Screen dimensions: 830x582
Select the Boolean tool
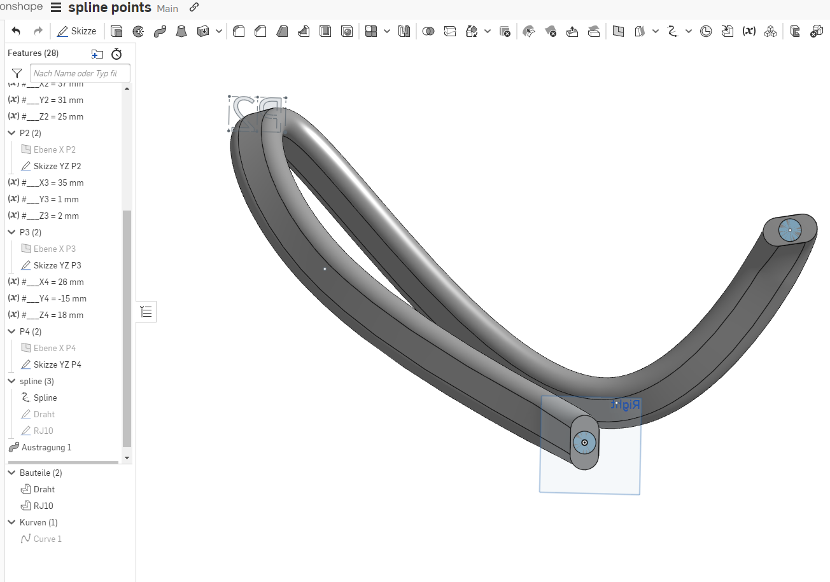(428, 31)
